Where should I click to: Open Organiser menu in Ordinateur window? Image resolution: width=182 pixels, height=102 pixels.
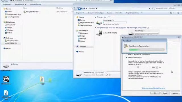point(80,13)
